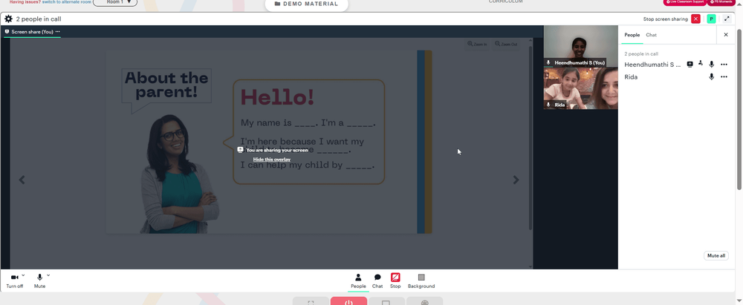Select Heendhumathi S (You) video tile
743x305 pixels.
point(580,46)
